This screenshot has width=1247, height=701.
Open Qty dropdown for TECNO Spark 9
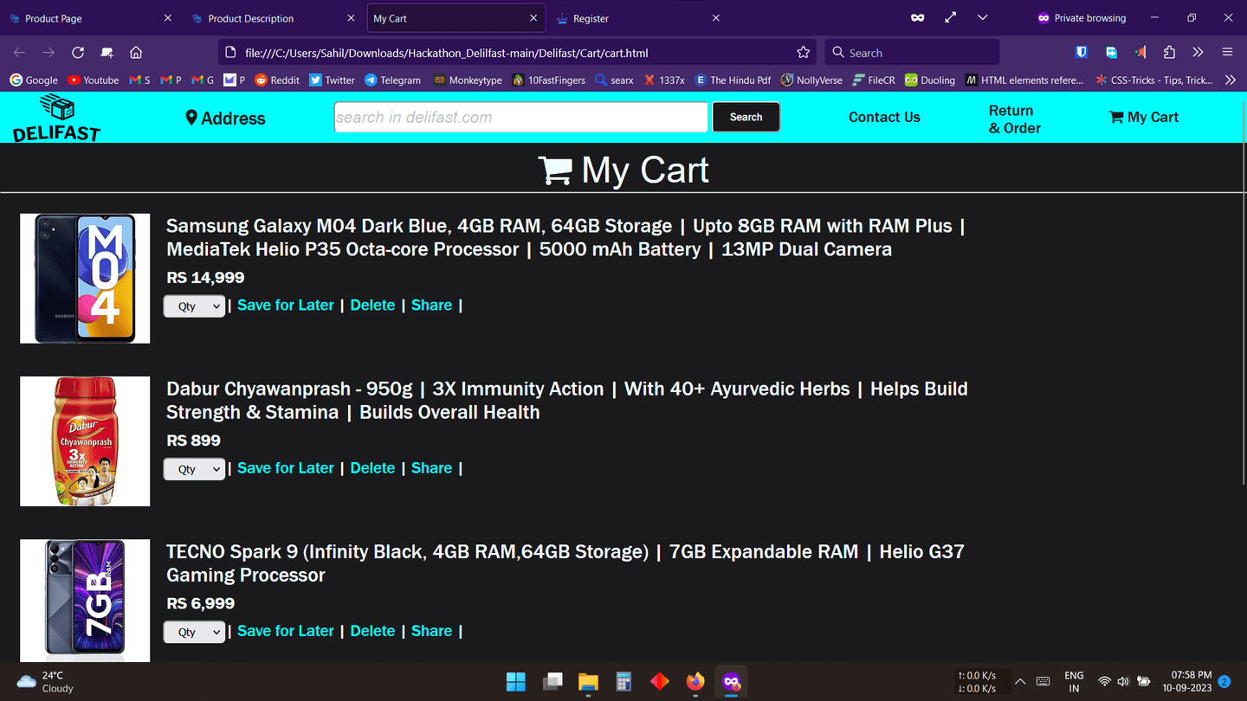tap(194, 632)
